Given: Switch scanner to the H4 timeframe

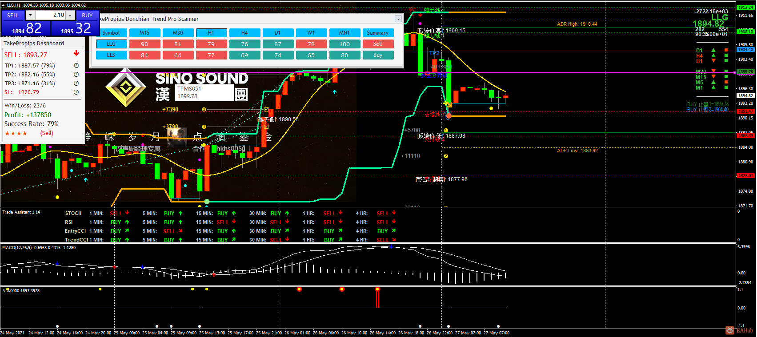Looking at the screenshot, I should coord(244,33).
